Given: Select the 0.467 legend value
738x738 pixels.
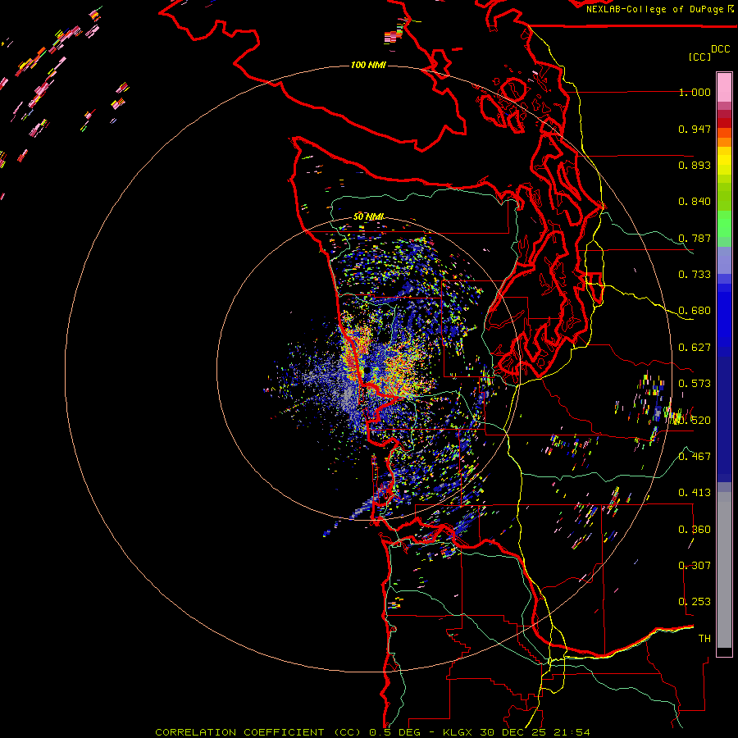Looking at the screenshot, I should point(695,457).
